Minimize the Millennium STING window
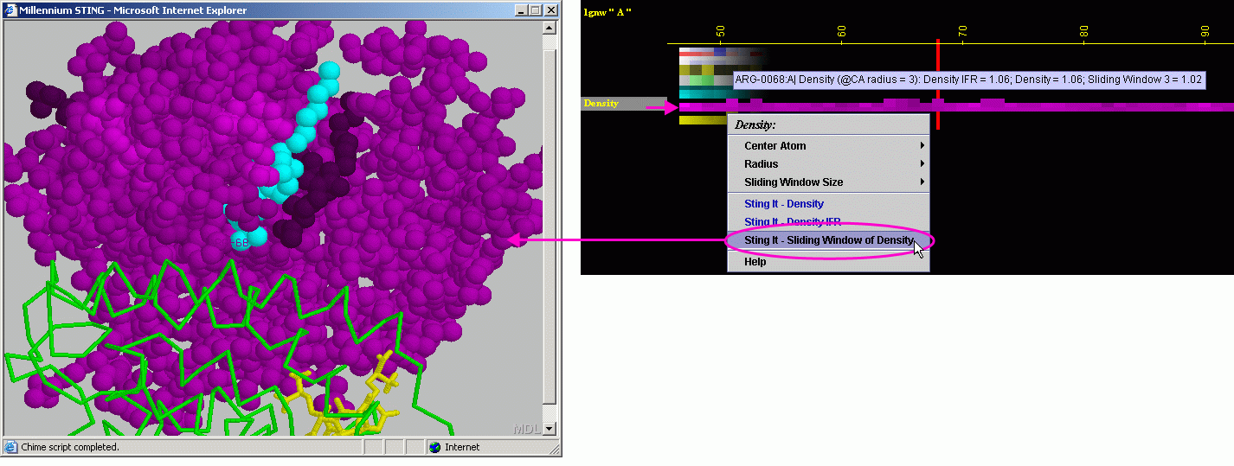Image resolution: width=1234 pixels, height=466 pixels. point(521,10)
